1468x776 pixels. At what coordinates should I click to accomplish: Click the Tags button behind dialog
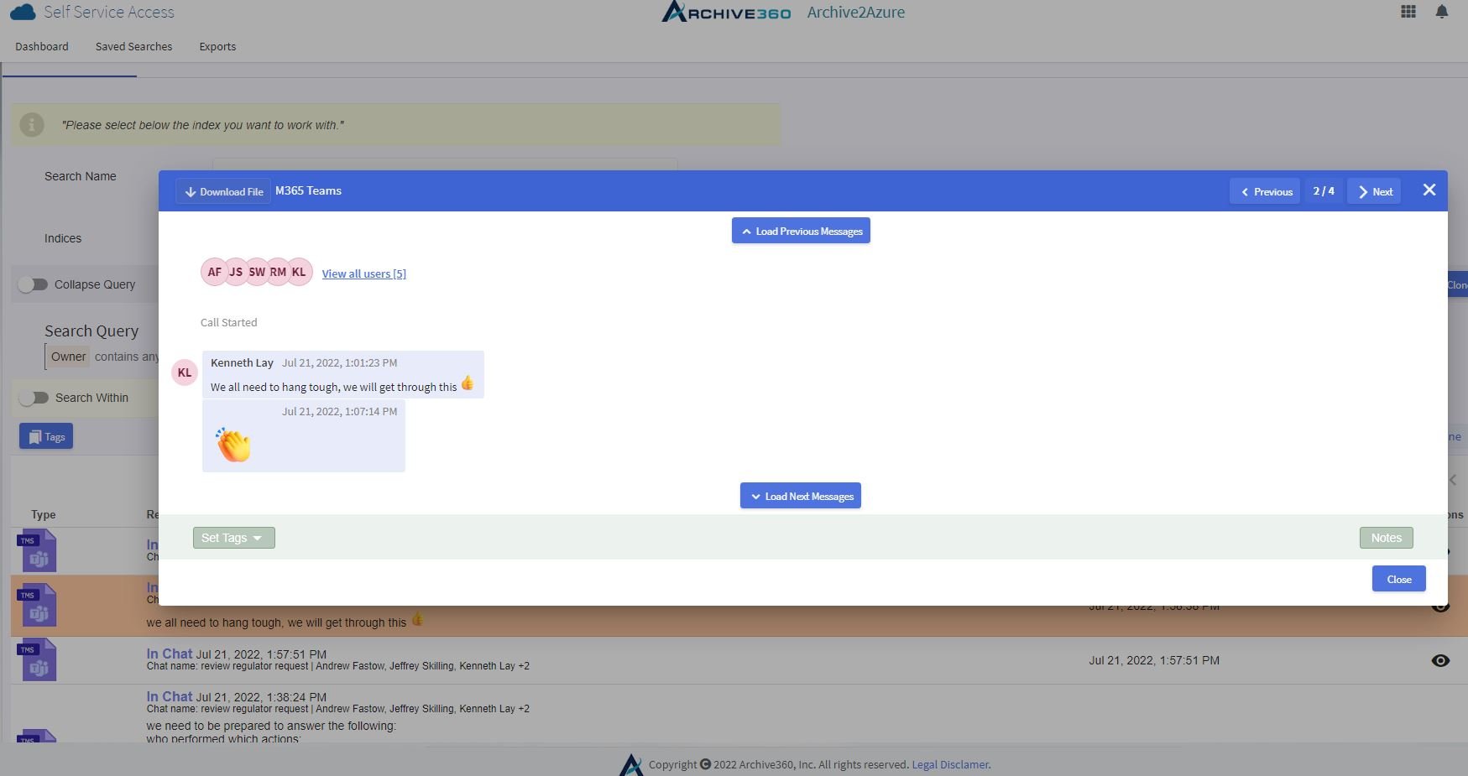[46, 436]
